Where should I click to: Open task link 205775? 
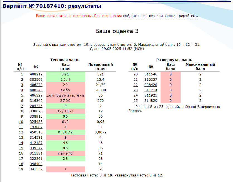(36, 106)
